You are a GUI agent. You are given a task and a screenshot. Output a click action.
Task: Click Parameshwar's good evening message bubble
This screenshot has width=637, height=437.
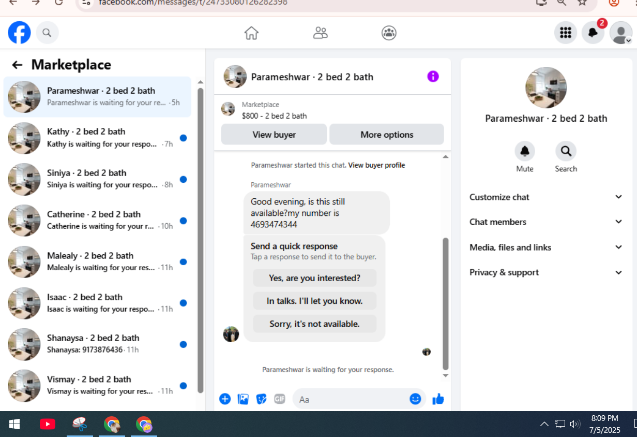point(316,213)
